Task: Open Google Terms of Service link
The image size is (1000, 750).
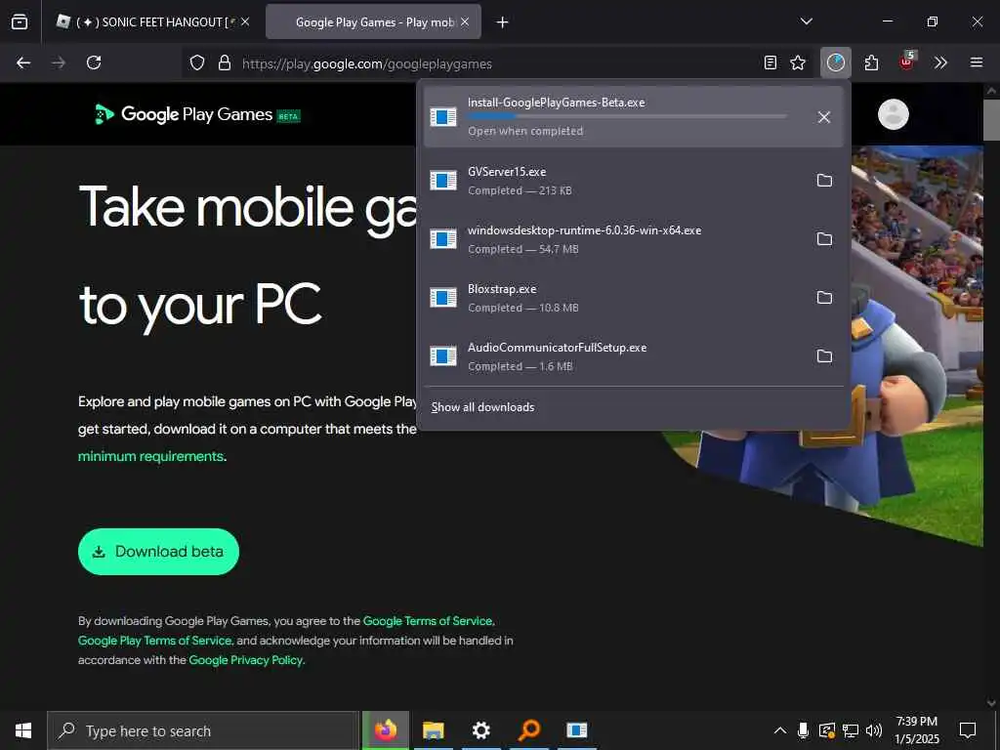Action: (x=428, y=621)
